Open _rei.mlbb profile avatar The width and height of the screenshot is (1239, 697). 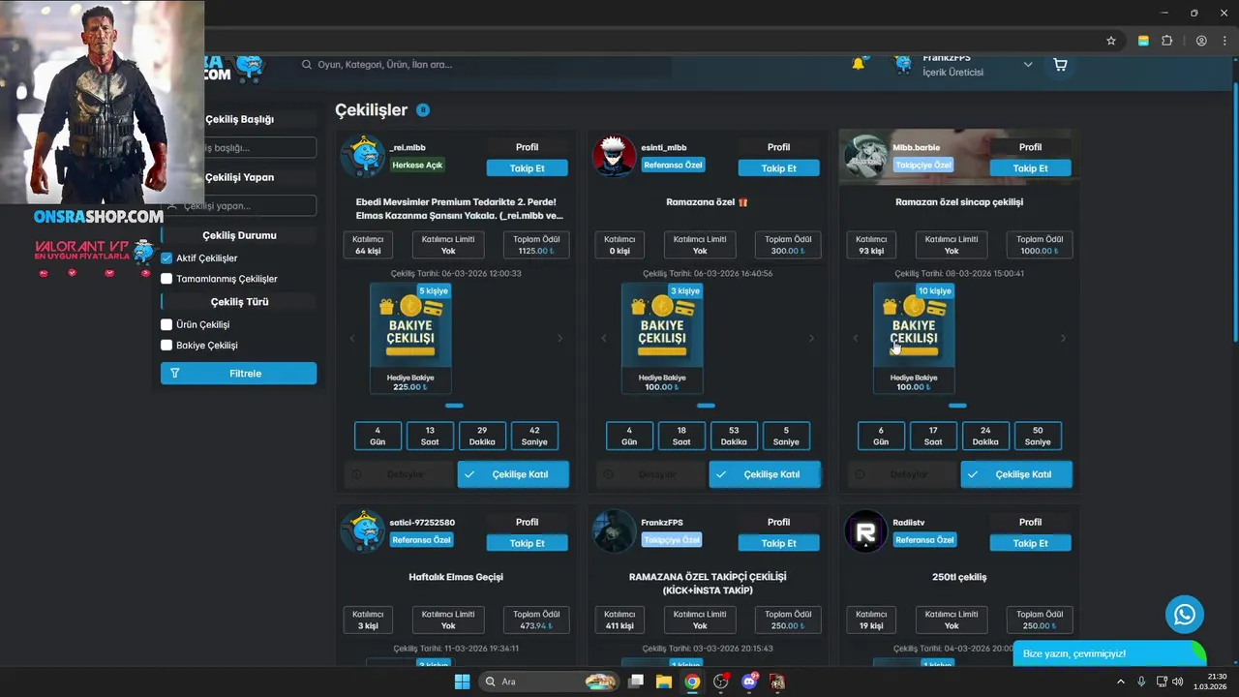[363, 157]
